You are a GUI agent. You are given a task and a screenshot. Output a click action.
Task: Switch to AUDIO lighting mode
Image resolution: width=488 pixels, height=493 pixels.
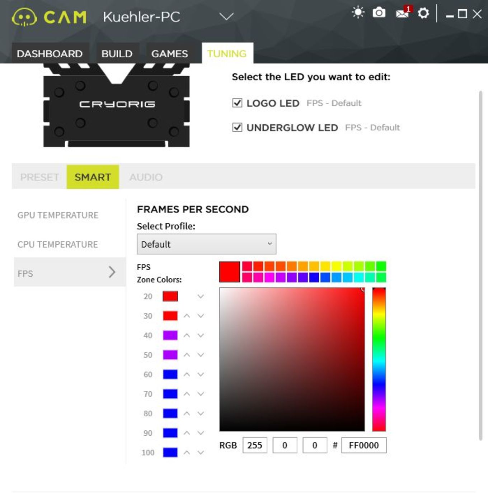click(146, 177)
